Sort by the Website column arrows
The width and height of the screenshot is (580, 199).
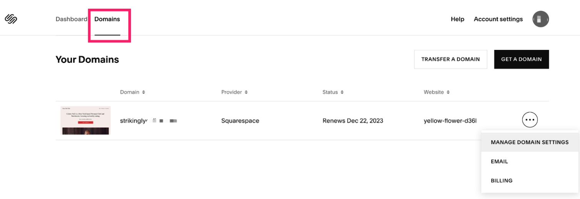(448, 93)
